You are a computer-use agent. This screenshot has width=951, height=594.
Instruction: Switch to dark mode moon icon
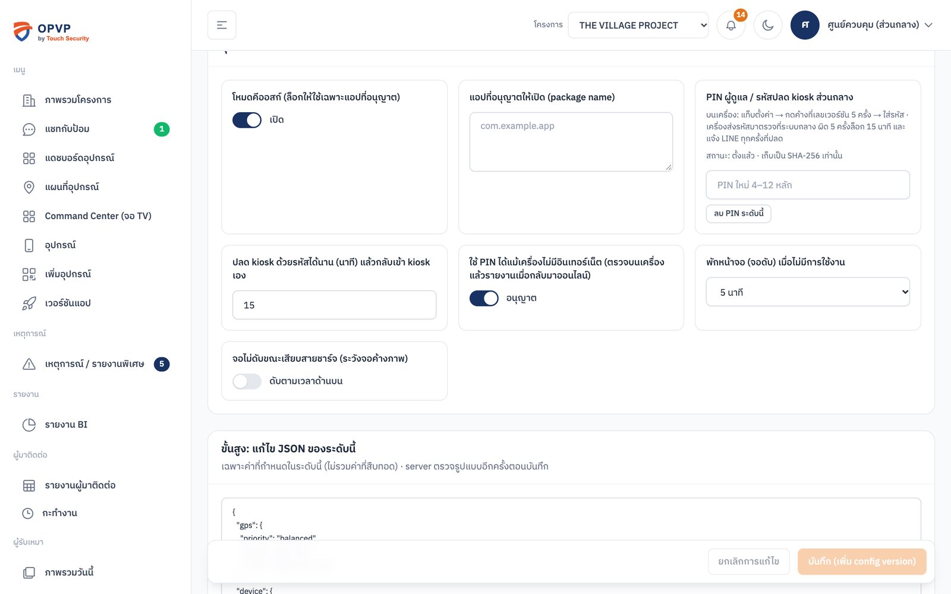pyautogui.click(x=768, y=25)
